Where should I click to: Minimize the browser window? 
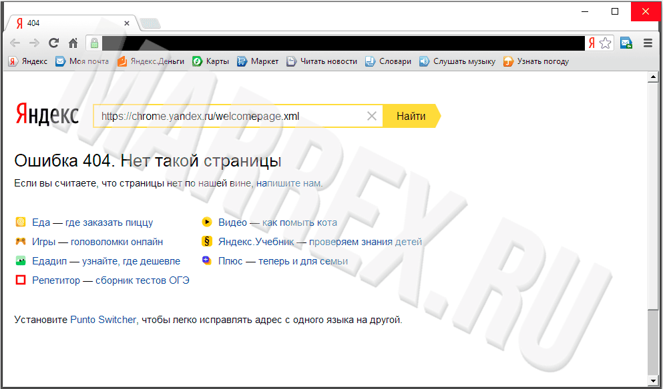tap(585, 11)
